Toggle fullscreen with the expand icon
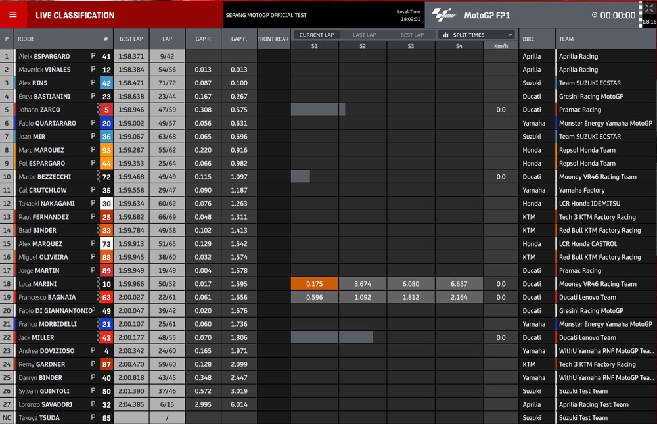 point(648,8)
